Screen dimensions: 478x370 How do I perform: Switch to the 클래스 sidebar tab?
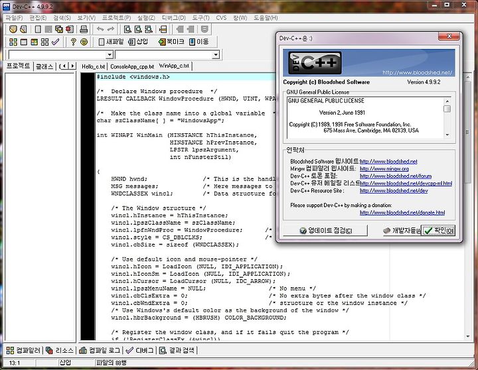click(44, 66)
